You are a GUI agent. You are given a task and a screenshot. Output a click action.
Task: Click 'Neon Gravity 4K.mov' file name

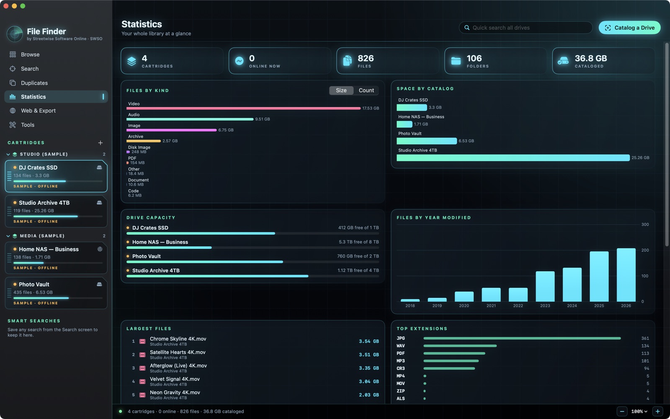point(175,392)
